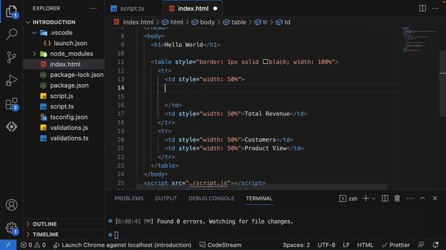Click the CodeStream status bar item
This screenshot has width=446, height=250.
point(220,245)
